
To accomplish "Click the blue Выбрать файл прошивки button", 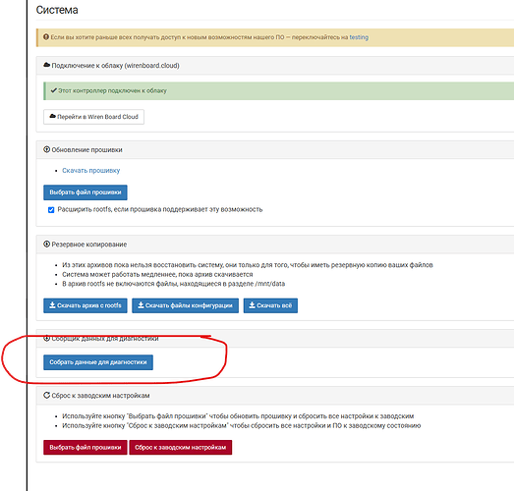I will (86, 192).
